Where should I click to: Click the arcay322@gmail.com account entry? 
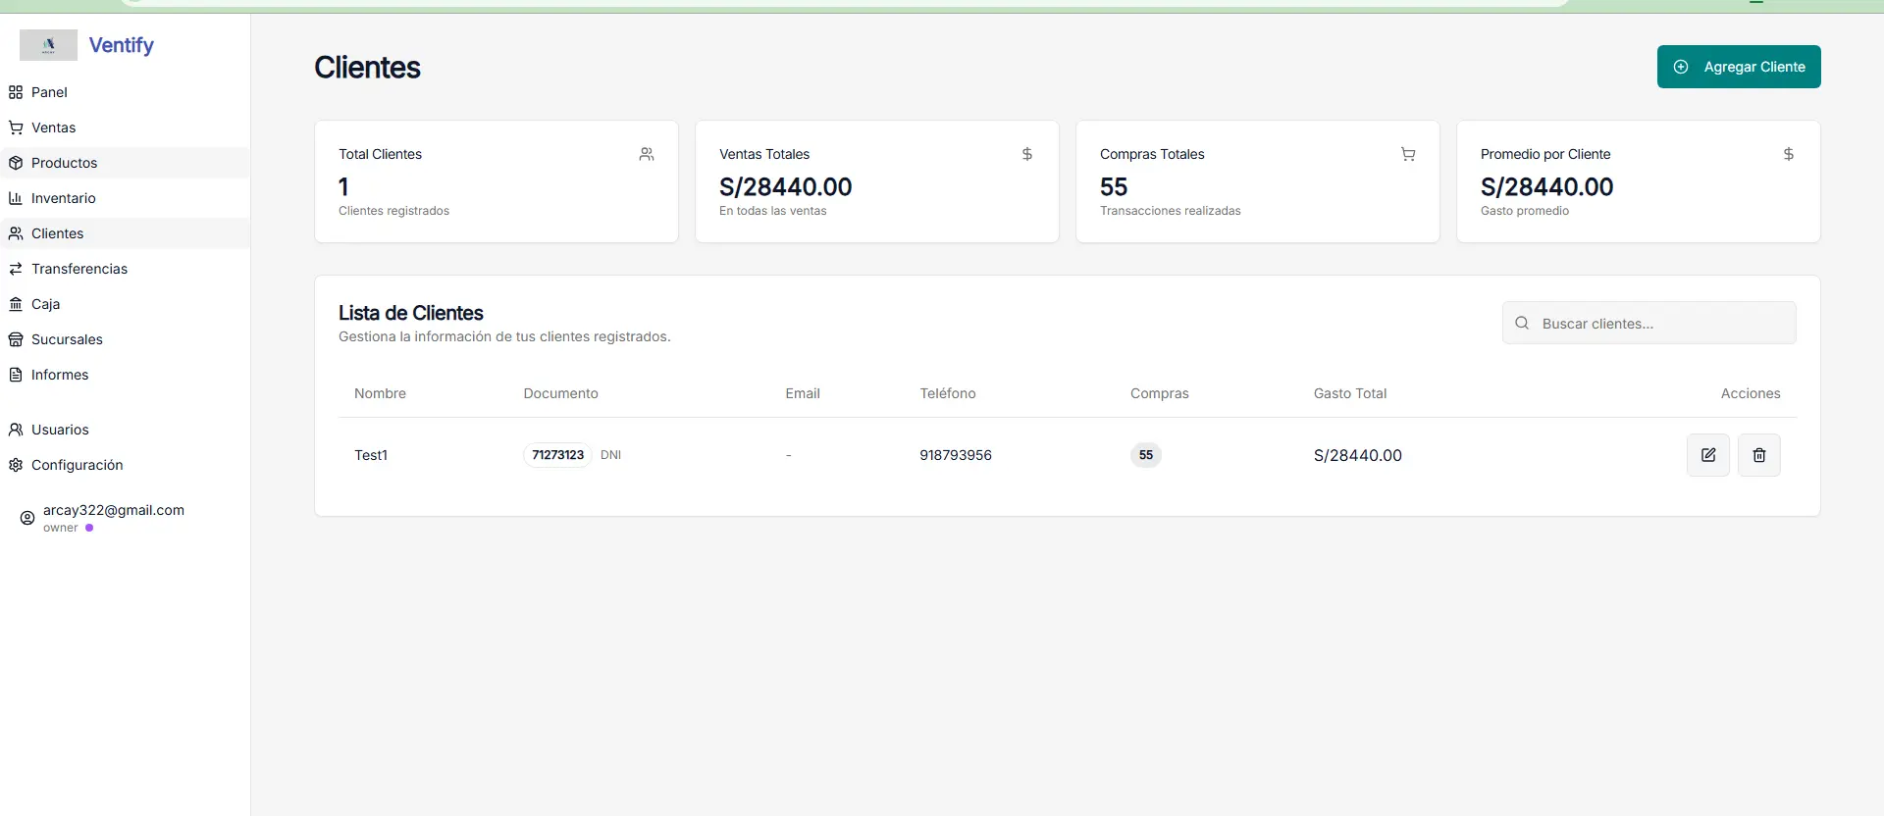113,511
